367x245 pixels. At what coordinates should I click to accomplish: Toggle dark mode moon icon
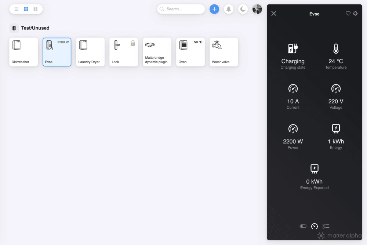click(x=243, y=9)
